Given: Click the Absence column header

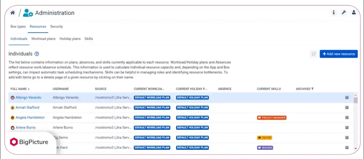Looking at the screenshot, I should (x=225, y=89).
